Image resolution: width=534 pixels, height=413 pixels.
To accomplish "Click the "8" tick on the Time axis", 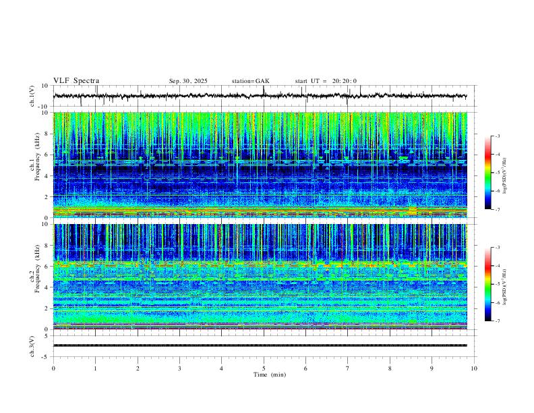I will point(390,368).
